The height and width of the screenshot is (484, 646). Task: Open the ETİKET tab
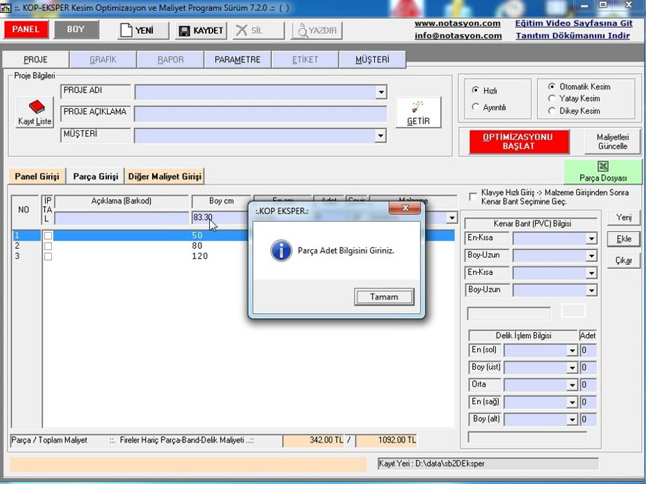coord(305,60)
